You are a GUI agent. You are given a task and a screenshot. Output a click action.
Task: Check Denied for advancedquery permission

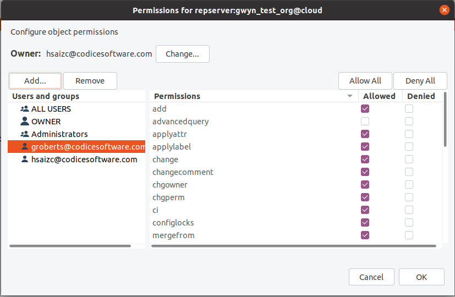409,121
